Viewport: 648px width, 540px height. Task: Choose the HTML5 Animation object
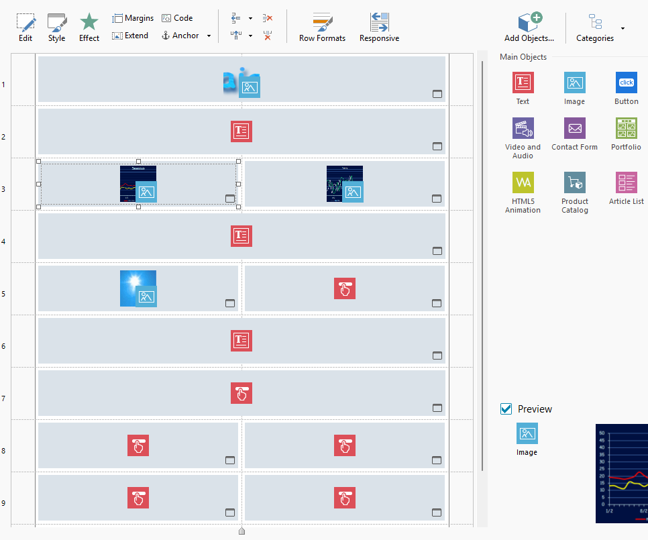tap(523, 193)
